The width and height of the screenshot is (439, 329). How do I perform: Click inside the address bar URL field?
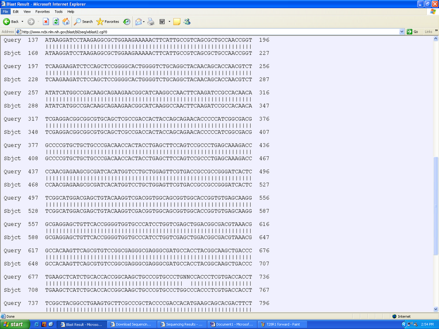coord(209,31)
